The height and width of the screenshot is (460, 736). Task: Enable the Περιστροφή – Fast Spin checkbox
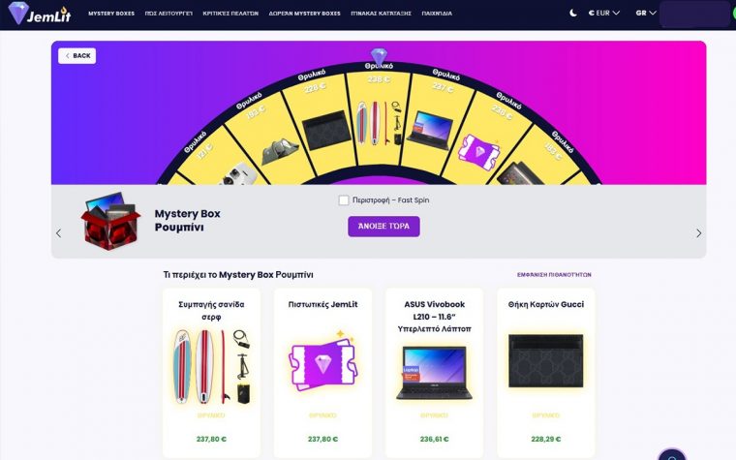[x=344, y=200]
